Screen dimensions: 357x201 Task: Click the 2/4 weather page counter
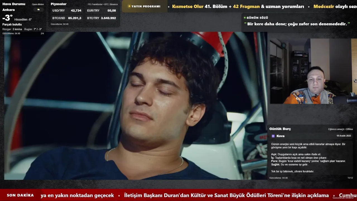coord(42,33)
